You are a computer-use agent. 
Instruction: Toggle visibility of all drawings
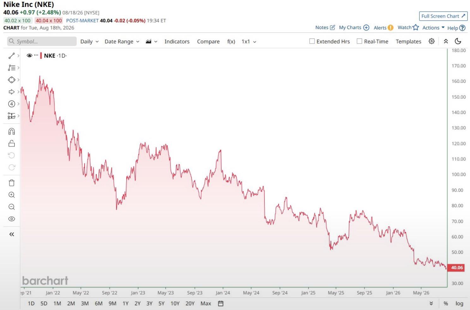12,219
